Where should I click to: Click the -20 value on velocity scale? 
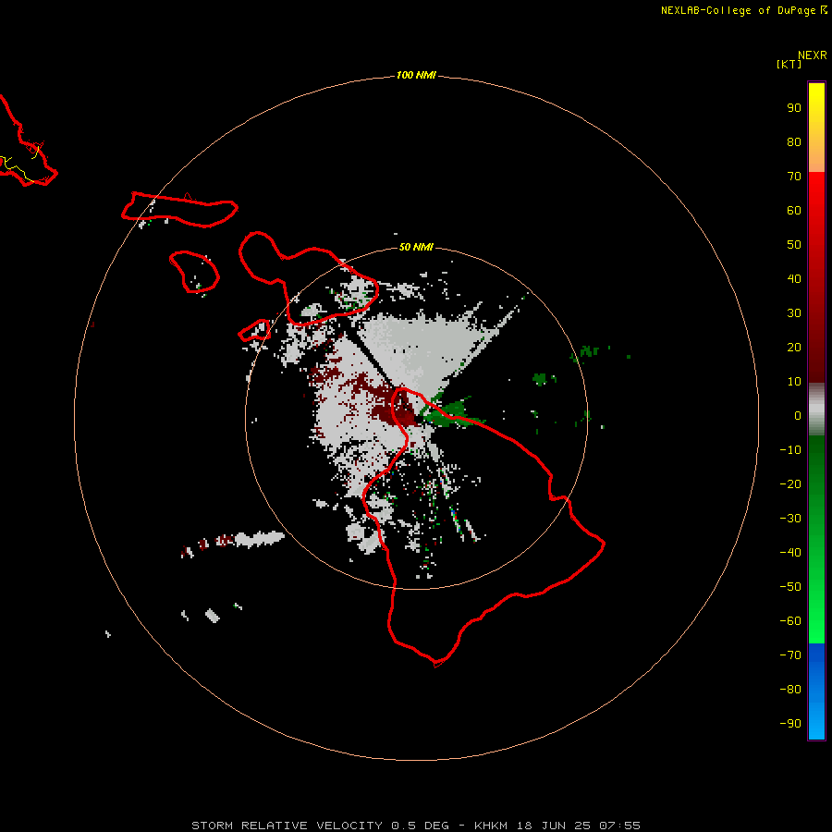click(790, 484)
